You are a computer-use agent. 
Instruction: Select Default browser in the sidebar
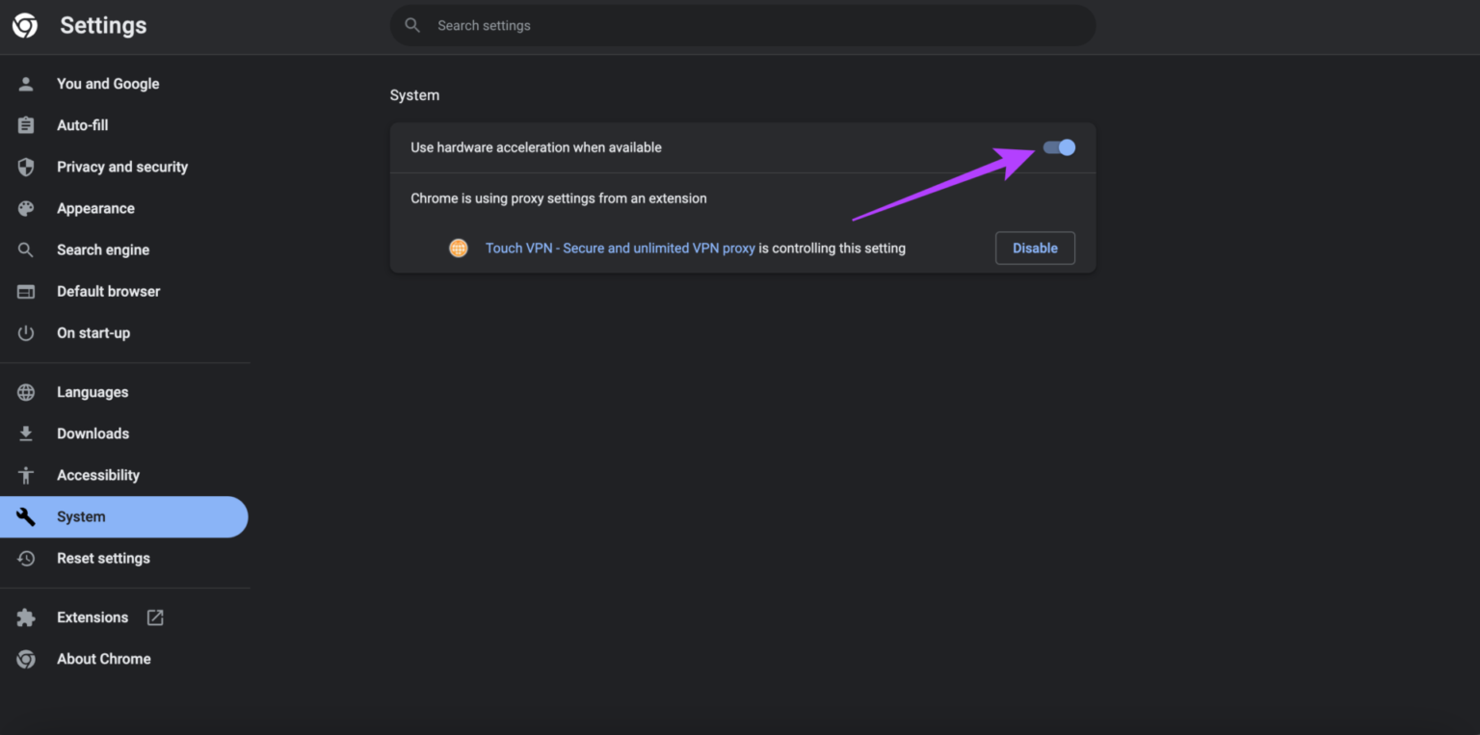(108, 291)
